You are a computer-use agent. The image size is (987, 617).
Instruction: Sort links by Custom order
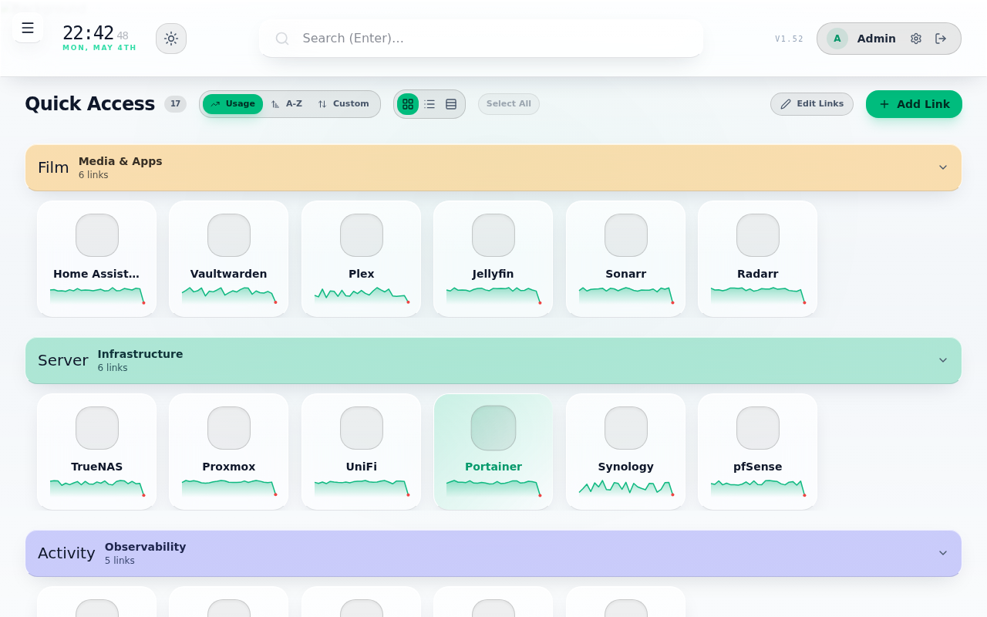[344, 104]
